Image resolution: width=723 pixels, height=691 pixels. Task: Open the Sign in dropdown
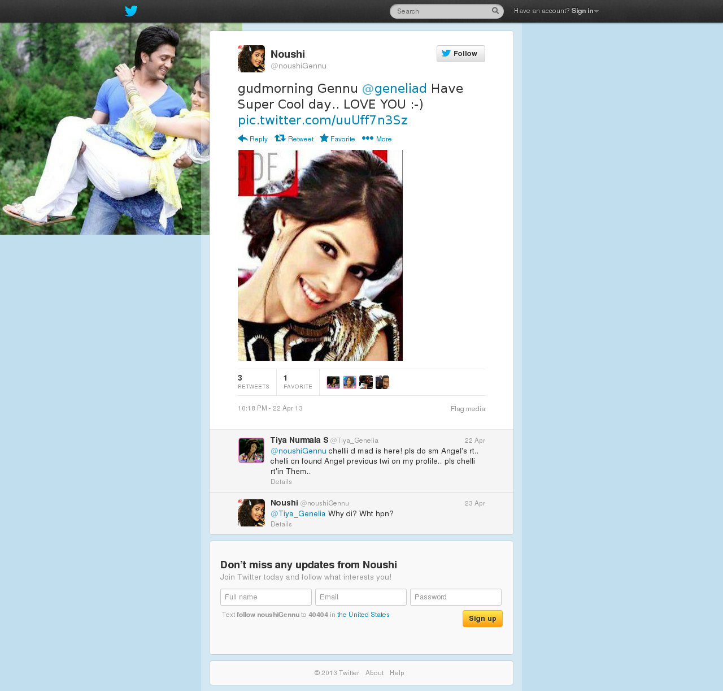(585, 11)
